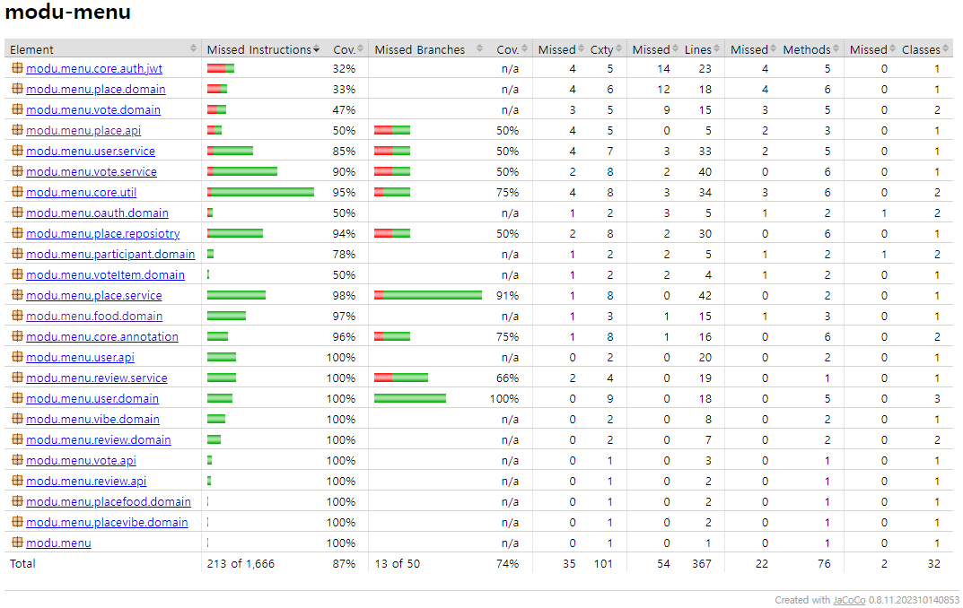This screenshot has height=608, width=963.
Task: Click instruction coverage bar for modu.menu.core.util
Action: 260,192
